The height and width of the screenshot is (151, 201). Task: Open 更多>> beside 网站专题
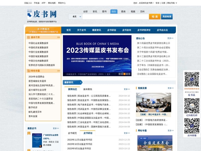point(171,131)
